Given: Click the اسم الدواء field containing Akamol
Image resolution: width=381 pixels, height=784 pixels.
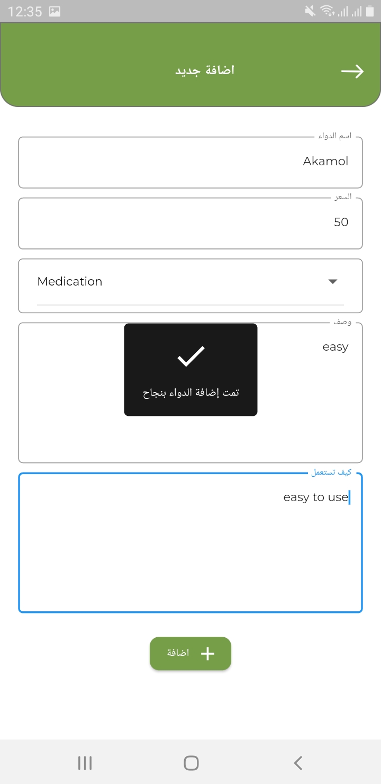Looking at the screenshot, I should [190, 162].
